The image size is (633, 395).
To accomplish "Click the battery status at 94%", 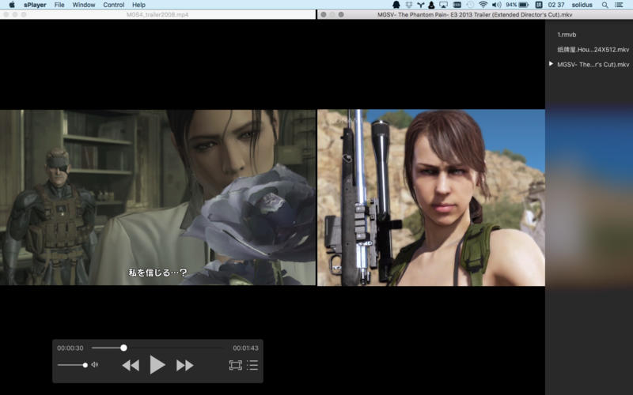I will click(x=517, y=5).
